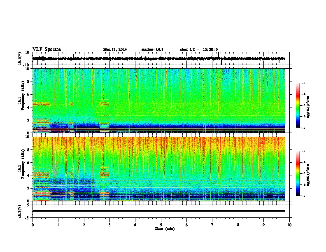Click time axis tick label "8"
This screenshot has width=326, height=252.
click(238, 225)
